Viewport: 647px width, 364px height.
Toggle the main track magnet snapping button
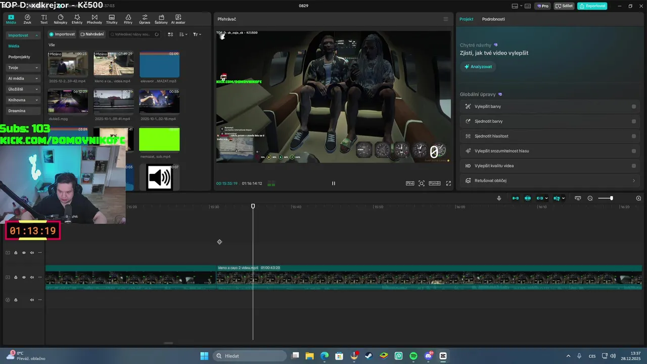(516, 198)
